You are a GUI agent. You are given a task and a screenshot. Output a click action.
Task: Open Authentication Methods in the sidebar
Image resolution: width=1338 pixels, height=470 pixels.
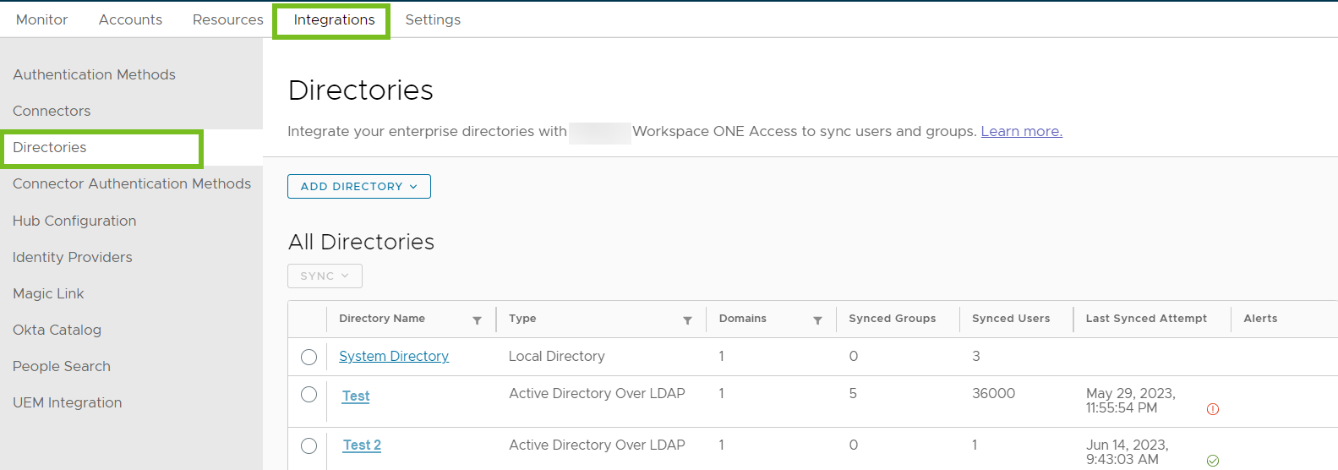click(x=94, y=74)
